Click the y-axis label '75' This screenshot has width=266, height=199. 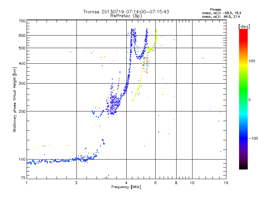(x=23, y=178)
